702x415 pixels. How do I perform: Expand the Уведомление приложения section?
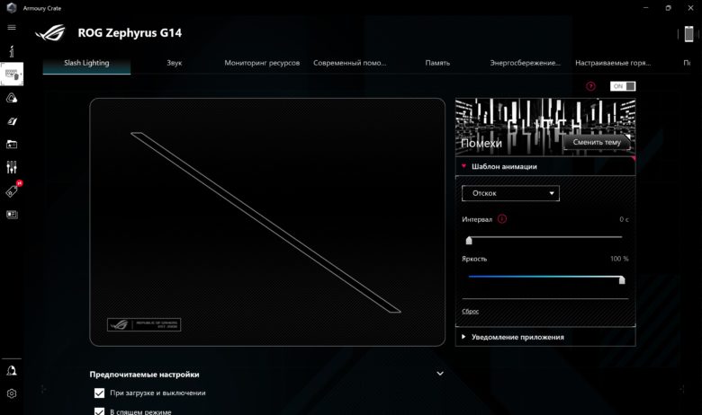pyautogui.click(x=544, y=337)
